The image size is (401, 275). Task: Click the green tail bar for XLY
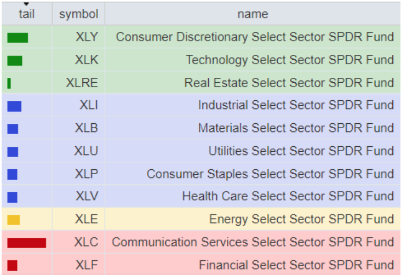[x=18, y=38]
